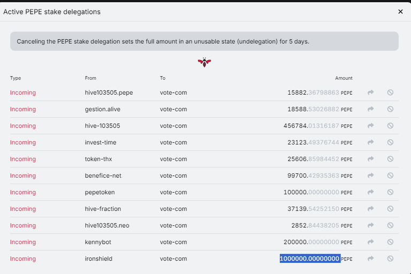
Task: Click the forward arrow icon in the pepetoken row
Action: (370, 192)
